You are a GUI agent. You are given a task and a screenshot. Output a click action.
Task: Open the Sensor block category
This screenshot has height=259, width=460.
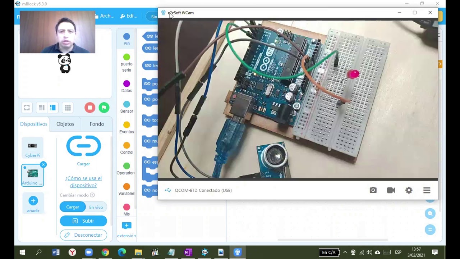coord(126,107)
